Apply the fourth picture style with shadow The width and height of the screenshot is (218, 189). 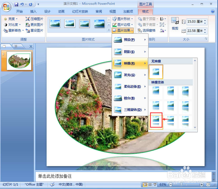99,23
